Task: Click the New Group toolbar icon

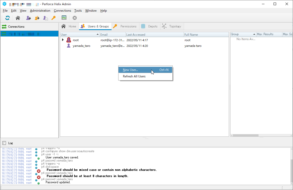Action: (x=37, y=18)
